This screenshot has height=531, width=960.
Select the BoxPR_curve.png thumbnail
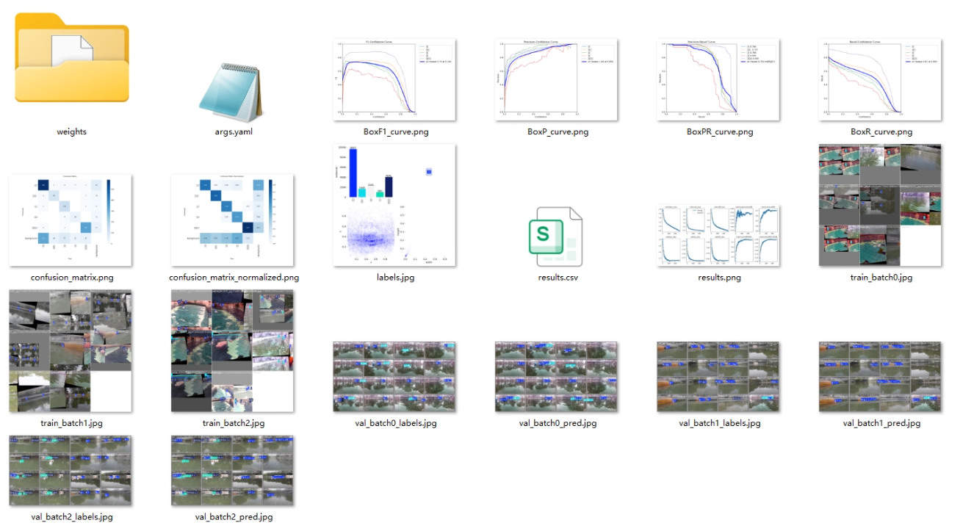pos(718,79)
